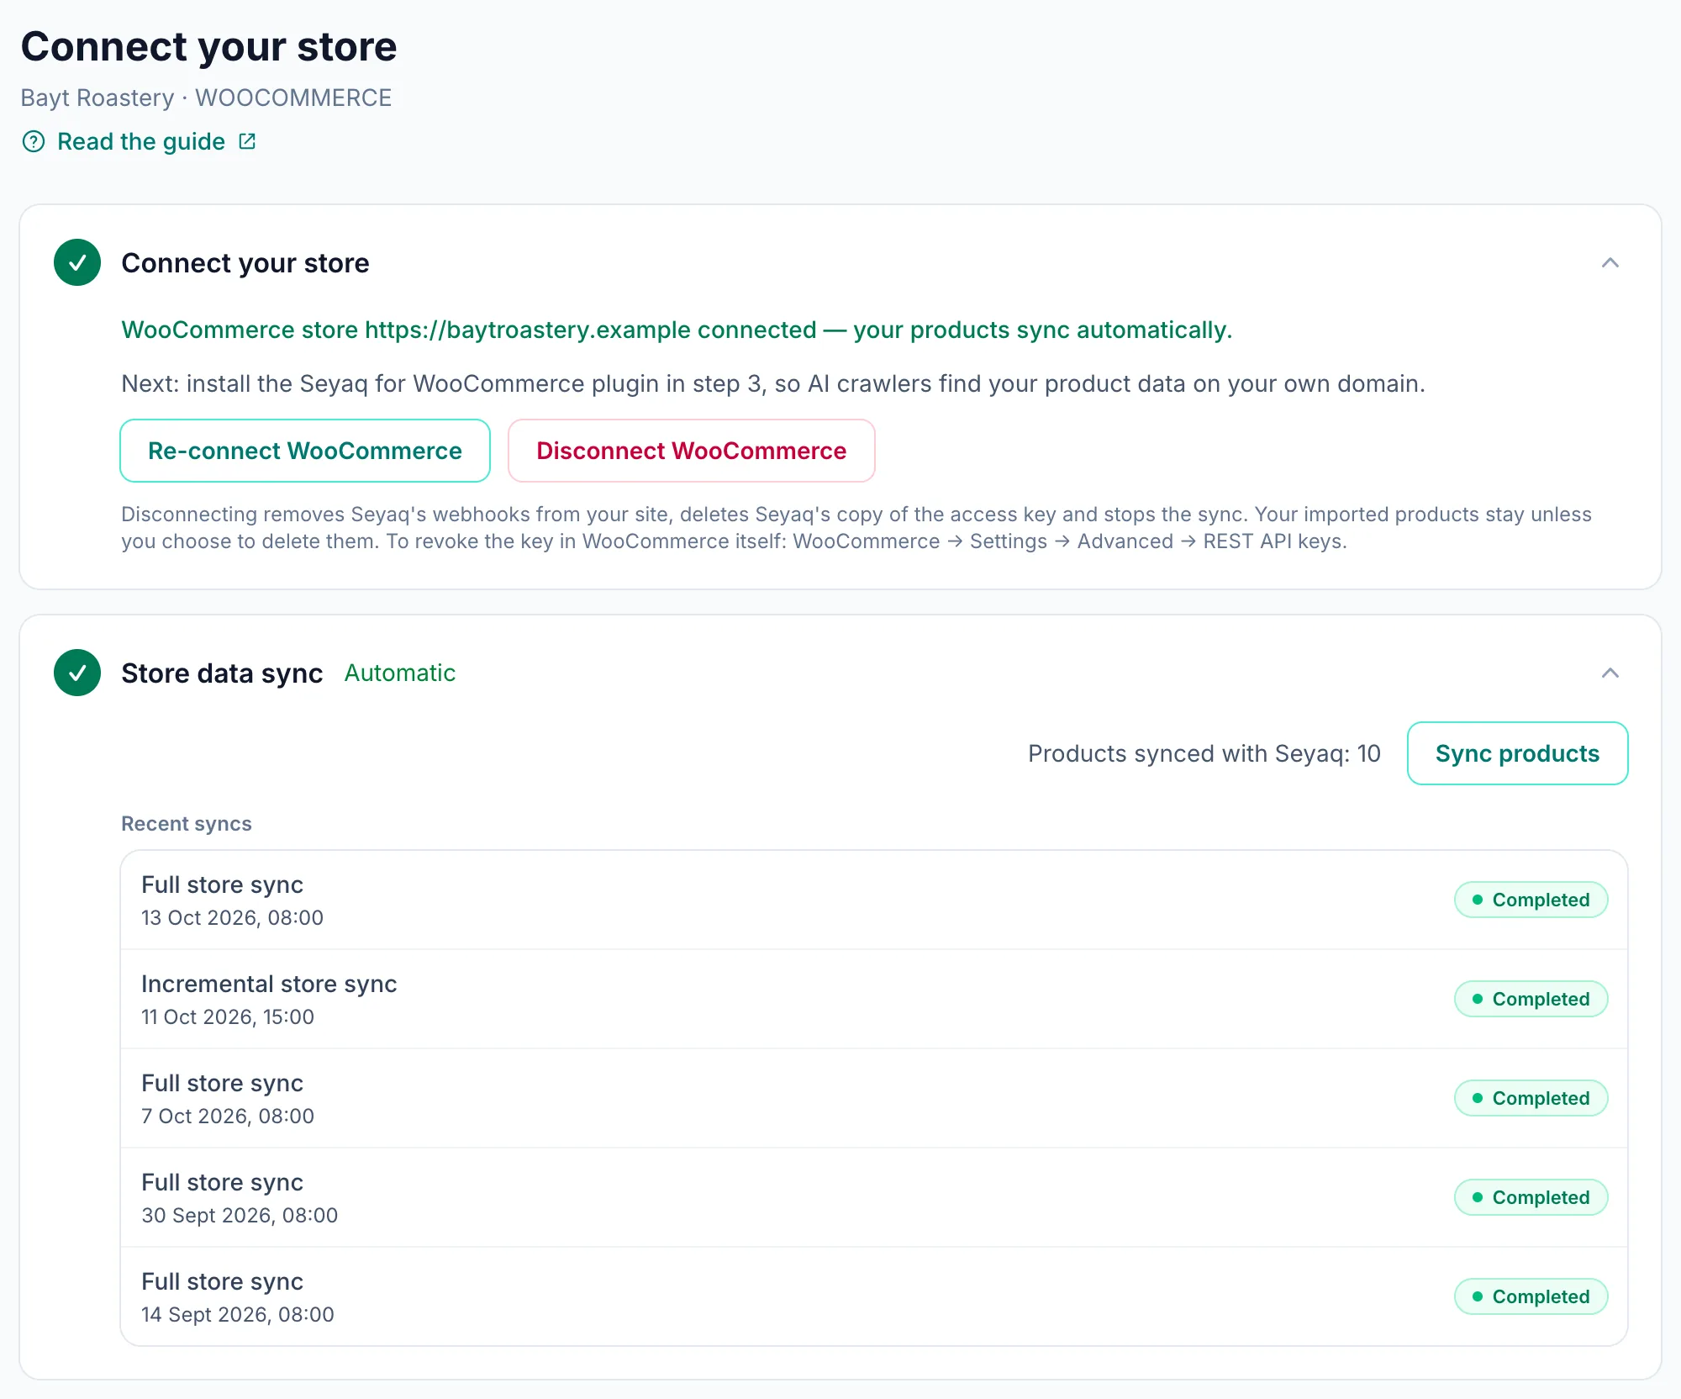The image size is (1681, 1399).
Task: Select the Incremental store sync row
Action: click(x=874, y=999)
